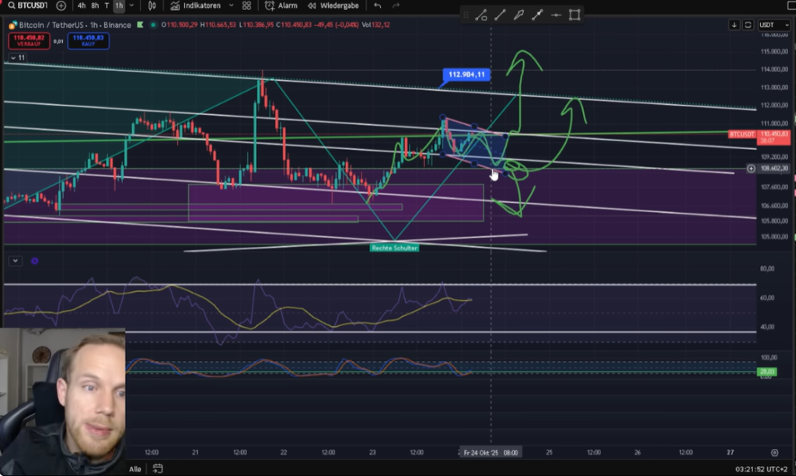Open the indicator templates grid icon
This screenshot has height=476, width=796.
pos(246,5)
